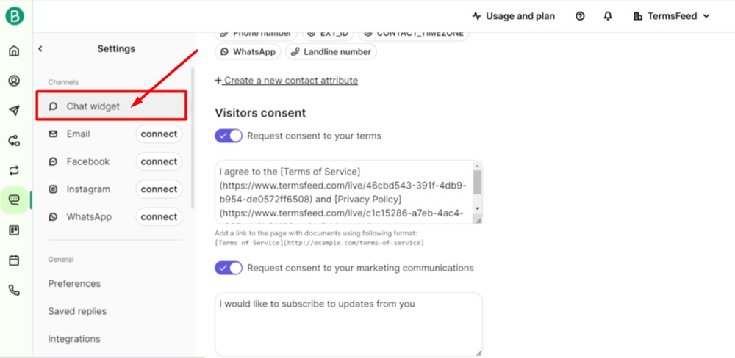Connect the WhatsApp channel
The image size is (735, 358).
coord(159,216)
